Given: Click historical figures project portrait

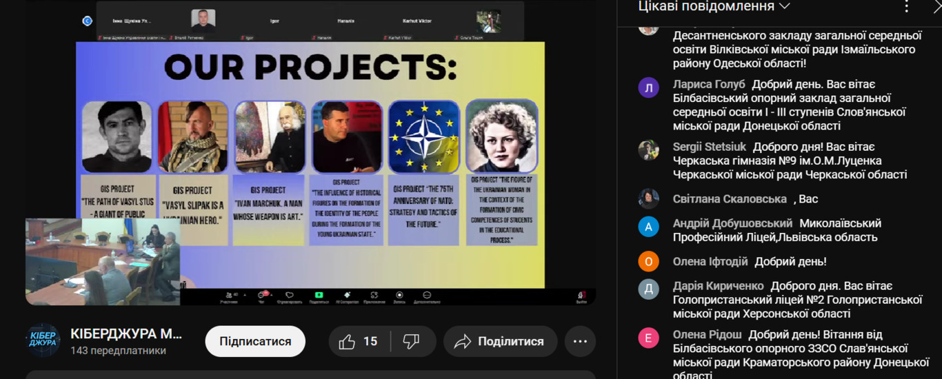Looking at the screenshot, I should (347, 136).
